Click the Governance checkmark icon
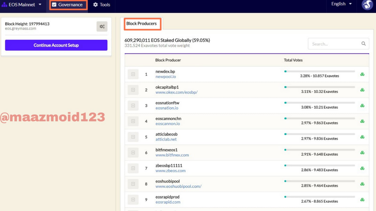 54,5
